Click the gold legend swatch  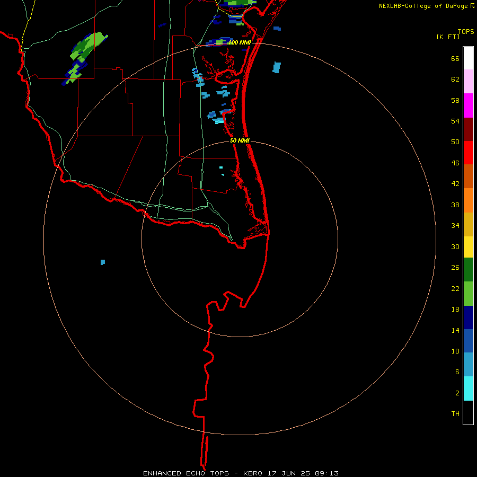[468, 224]
